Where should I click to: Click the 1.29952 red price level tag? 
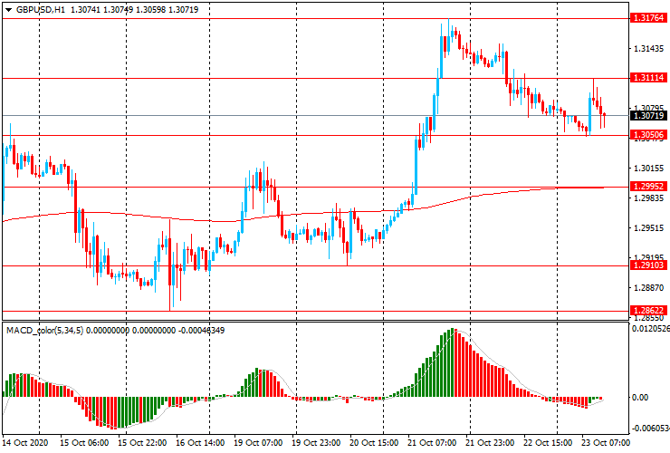[x=648, y=186]
